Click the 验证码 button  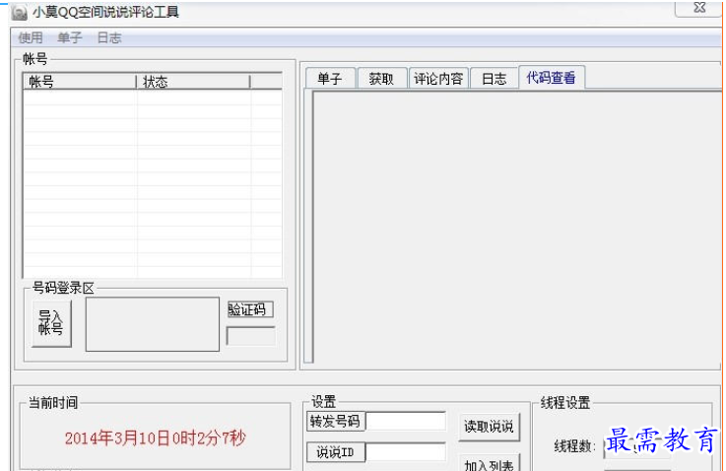pos(250,308)
